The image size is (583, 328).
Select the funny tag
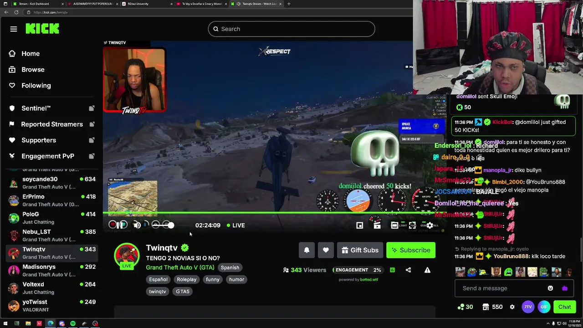[x=213, y=279]
